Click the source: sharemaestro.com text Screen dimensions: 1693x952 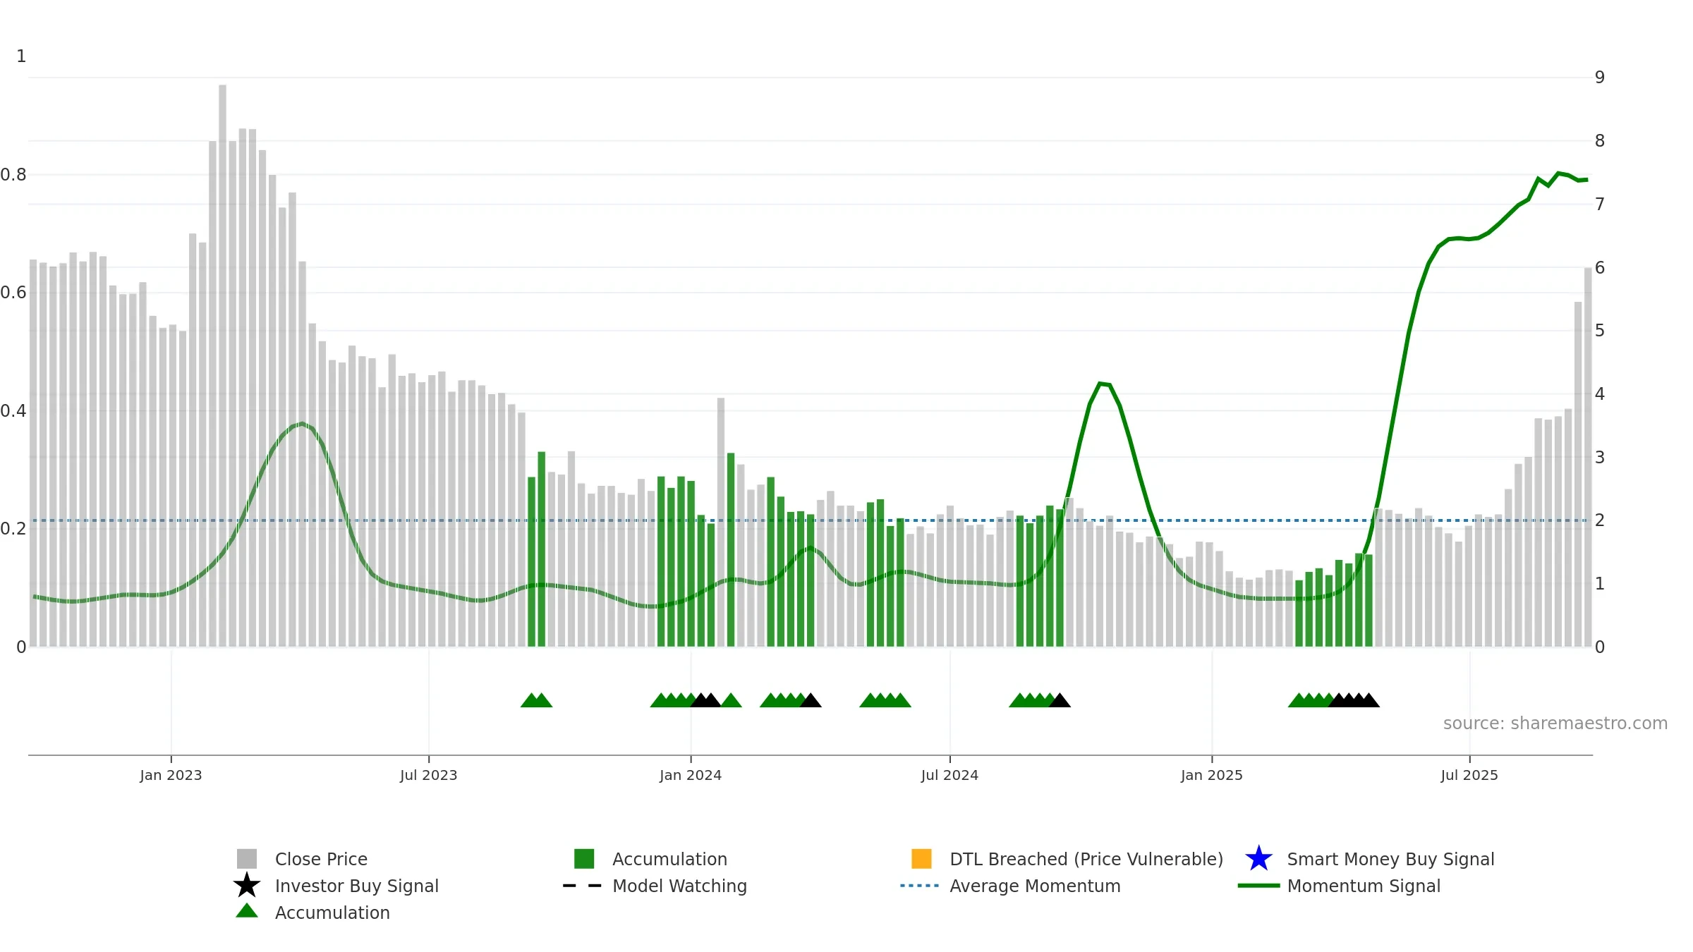coord(1555,724)
